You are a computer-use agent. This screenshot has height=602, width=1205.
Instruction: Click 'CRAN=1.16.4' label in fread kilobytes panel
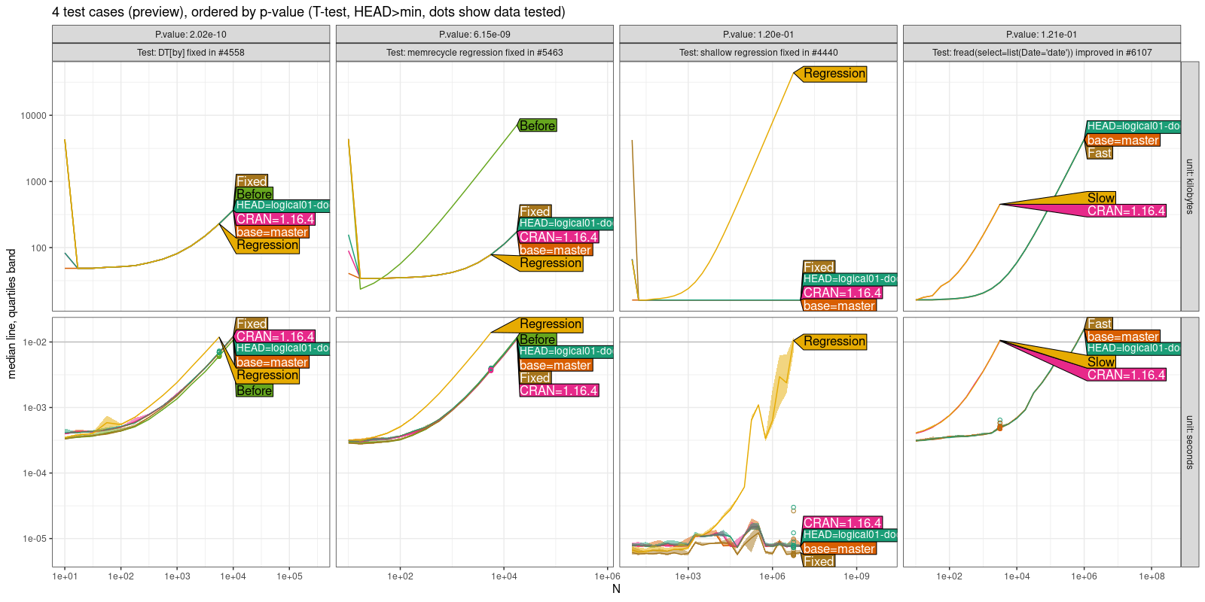[x=1126, y=211]
